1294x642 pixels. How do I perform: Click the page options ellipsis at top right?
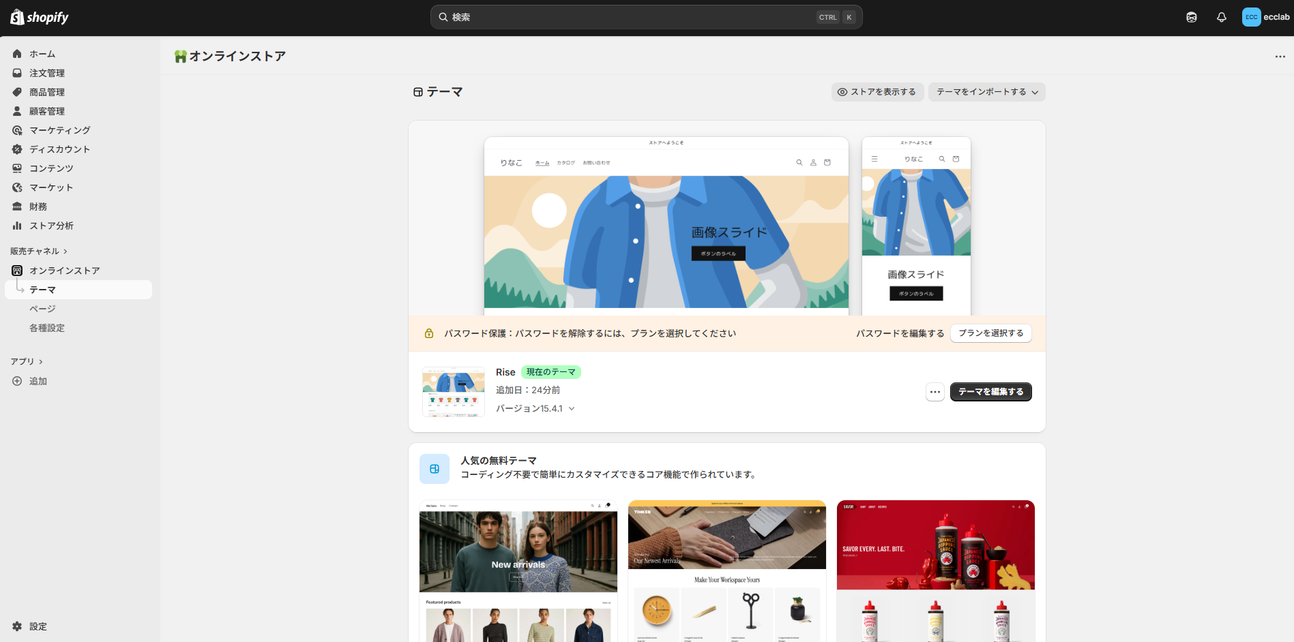click(1280, 57)
